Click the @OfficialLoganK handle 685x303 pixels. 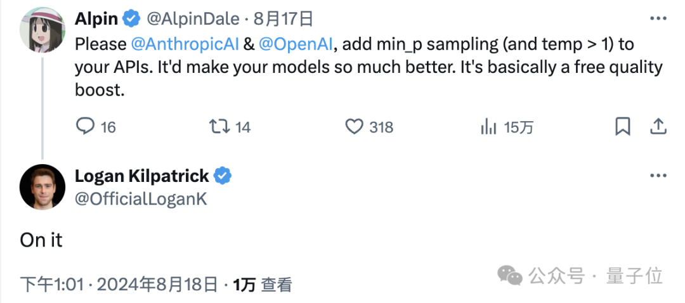pyautogui.click(x=141, y=198)
